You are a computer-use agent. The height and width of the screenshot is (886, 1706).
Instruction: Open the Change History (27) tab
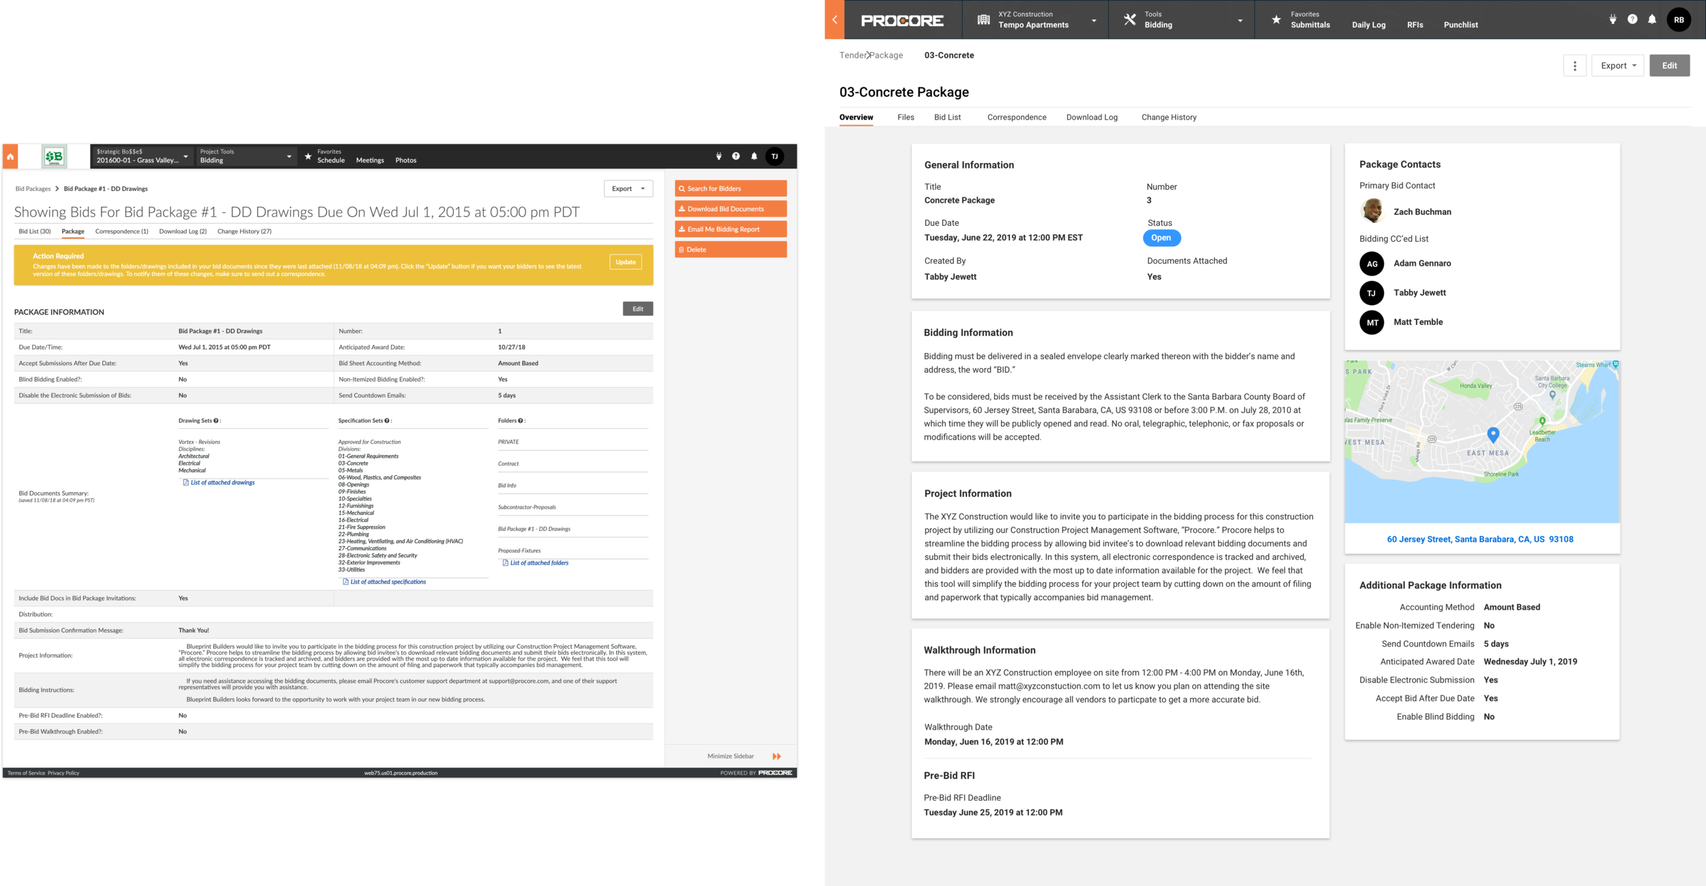[x=244, y=231]
